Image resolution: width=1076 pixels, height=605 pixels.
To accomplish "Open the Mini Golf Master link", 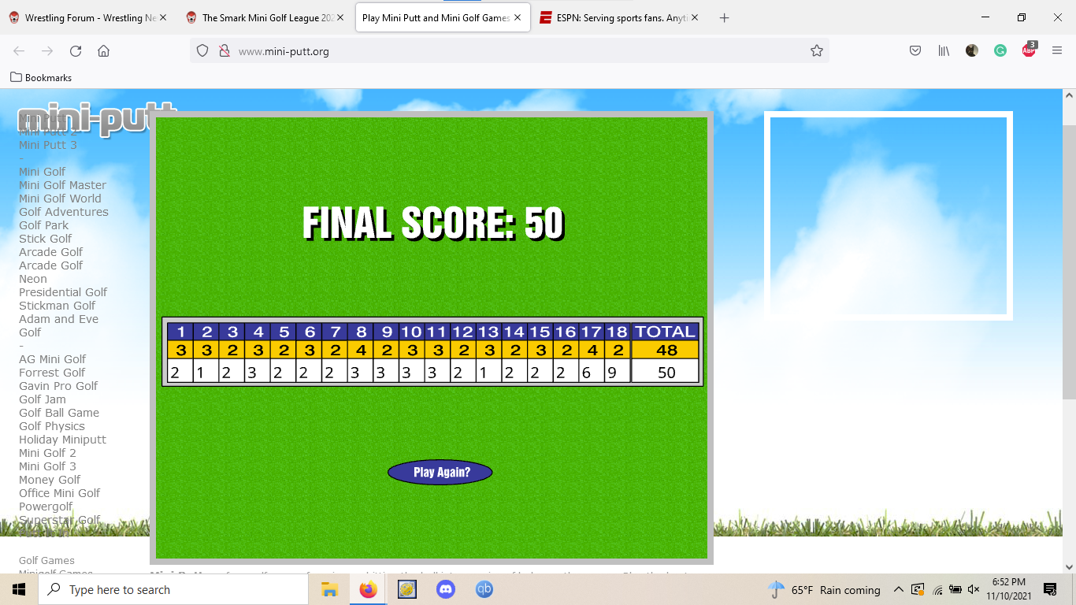I will pos(62,185).
